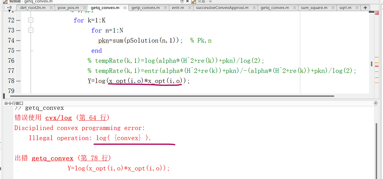The image size is (383, 179).
Task: Click line number 79 in the gutter
Action: pyautogui.click(x=11, y=91)
